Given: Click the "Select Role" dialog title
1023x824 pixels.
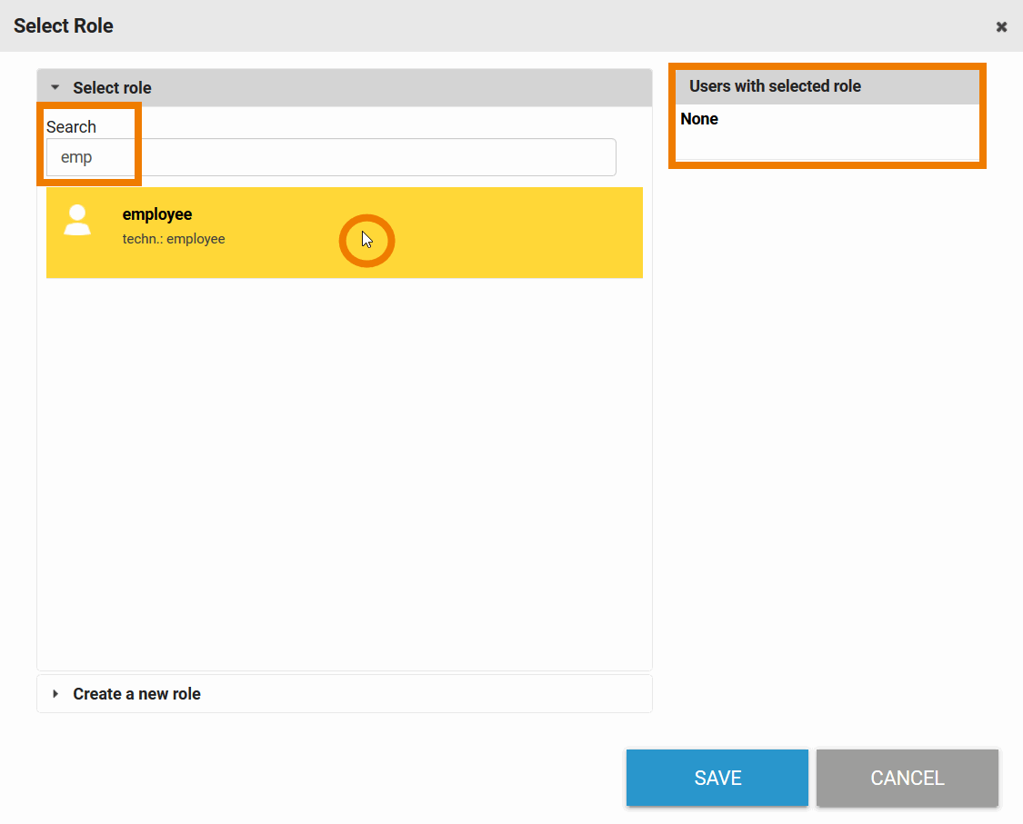Looking at the screenshot, I should tap(64, 25).
